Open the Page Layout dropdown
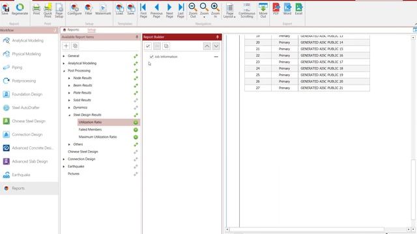 (x=229, y=10)
